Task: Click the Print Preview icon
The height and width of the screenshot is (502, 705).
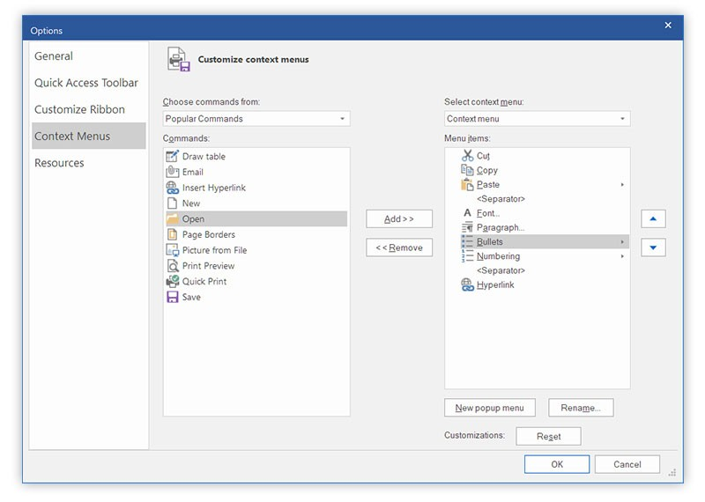Action: [x=173, y=265]
